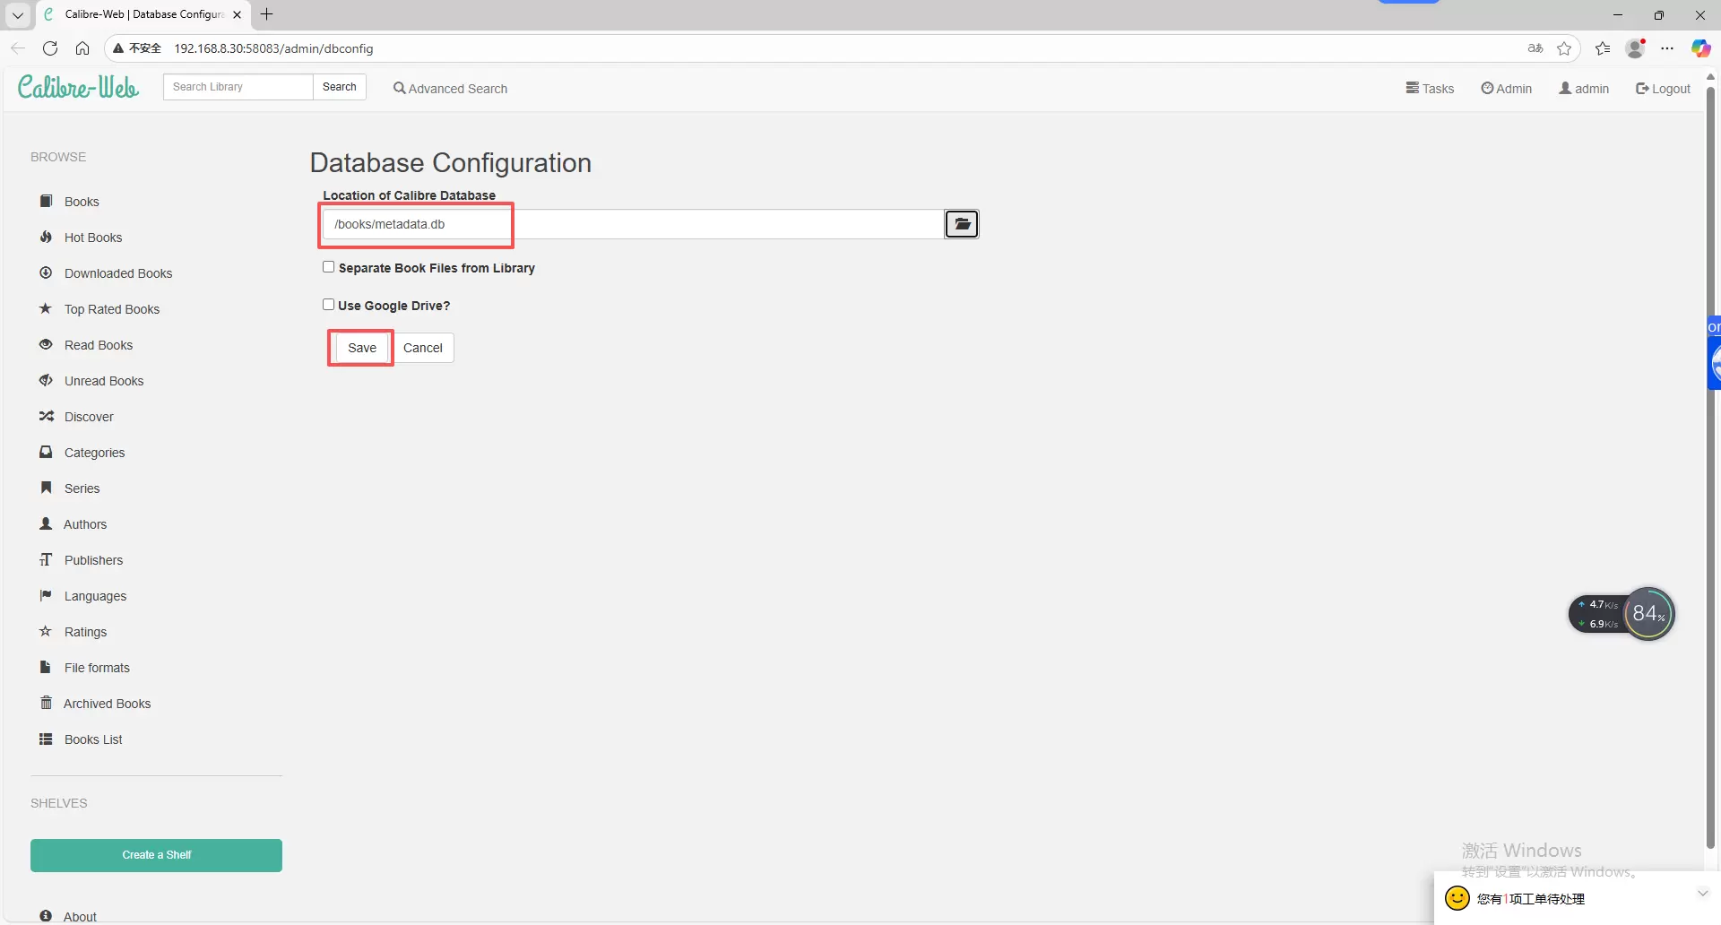Click the Archived Books trash icon

[x=46, y=704]
